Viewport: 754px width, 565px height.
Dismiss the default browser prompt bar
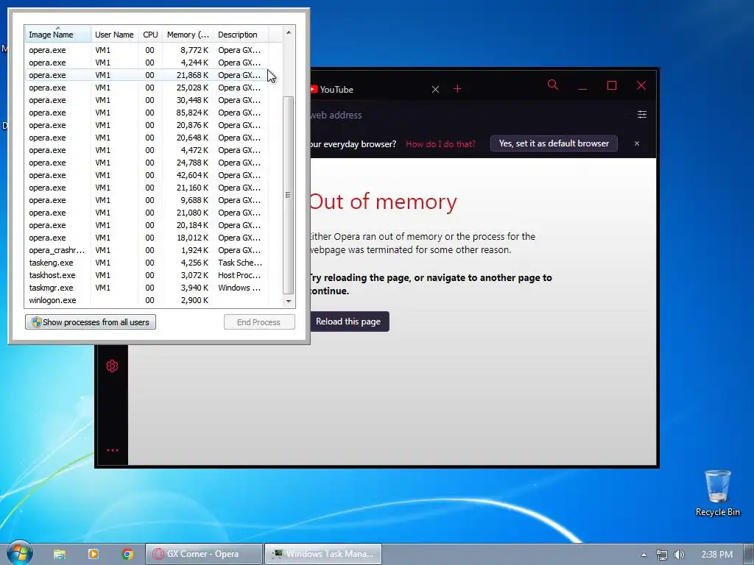pyautogui.click(x=637, y=143)
